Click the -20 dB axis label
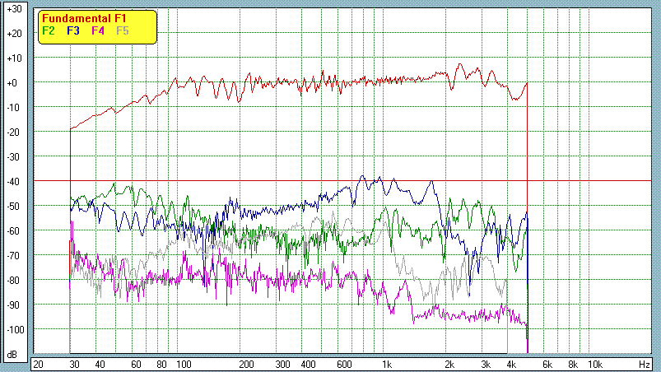Viewport: 661px width, 372px height. (13, 133)
